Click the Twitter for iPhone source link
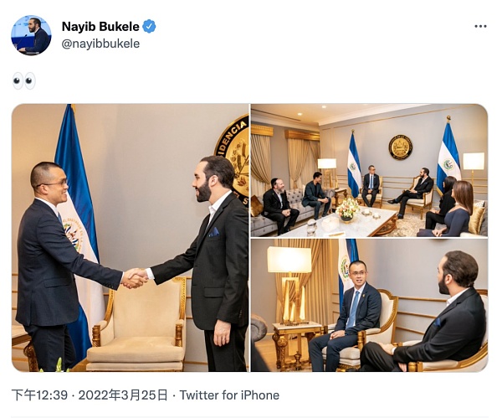The height and width of the screenshot is (418, 502). [x=229, y=395]
